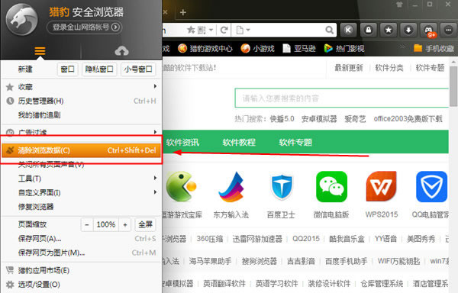The image size is (458, 293).
Task: Open the favorites star toolbar icon
Action: [389, 30]
